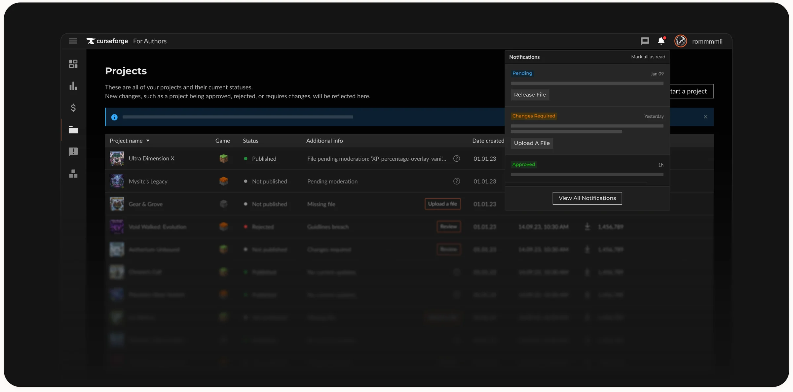Image resolution: width=793 pixels, height=392 pixels.
Task: Click the Upload A File notification button
Action: click(532, 143)
